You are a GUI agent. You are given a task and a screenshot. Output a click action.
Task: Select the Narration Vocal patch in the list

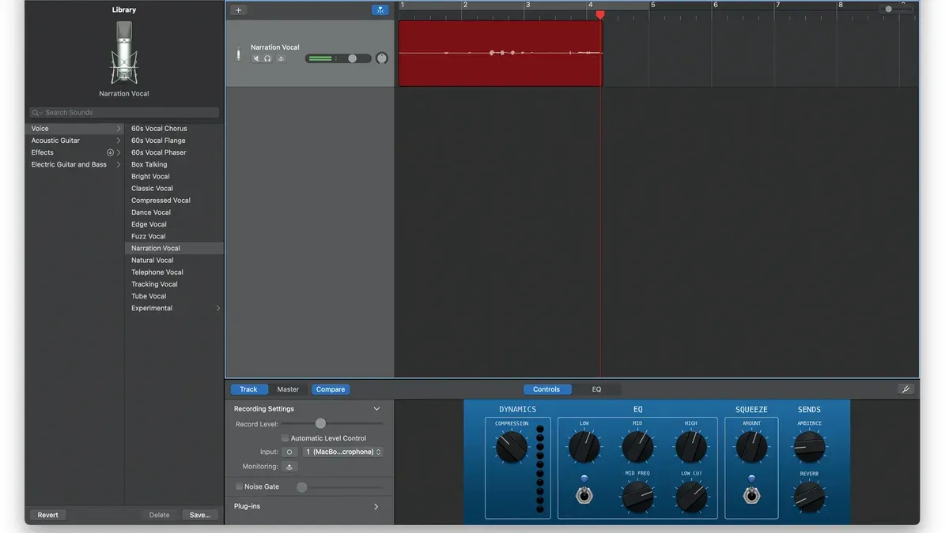coord(174,248)
